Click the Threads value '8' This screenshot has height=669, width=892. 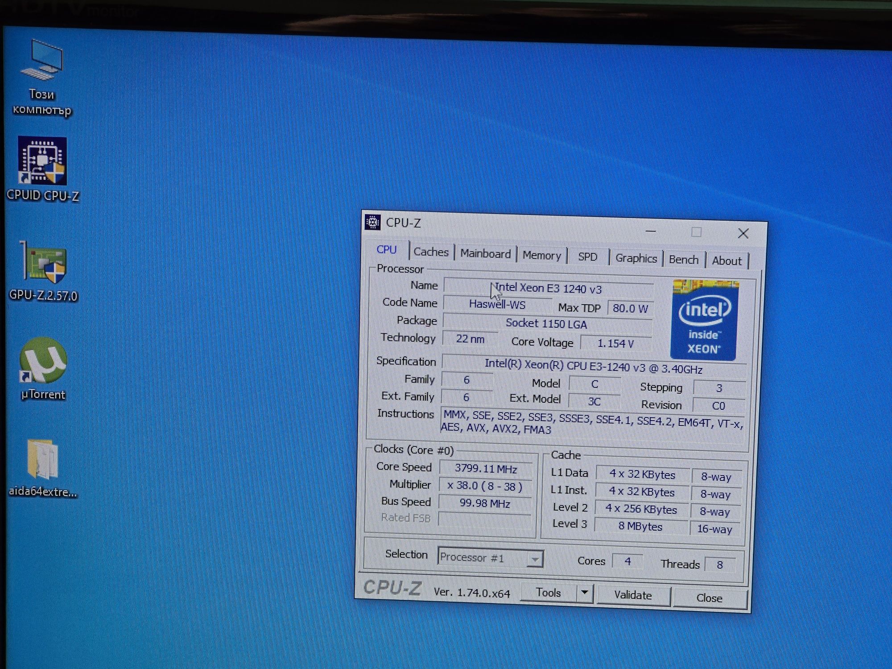[x=719, y=565]
